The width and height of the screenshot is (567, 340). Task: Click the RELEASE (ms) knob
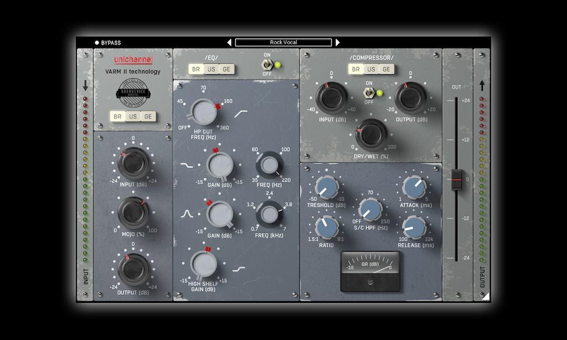[414, 227]
